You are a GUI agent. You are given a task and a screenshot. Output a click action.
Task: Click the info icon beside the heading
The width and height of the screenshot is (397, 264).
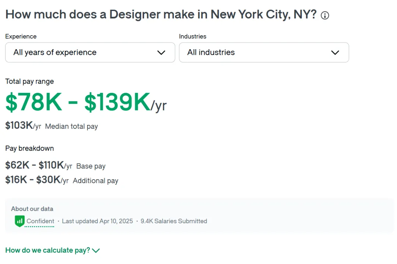tap(325, 15)
